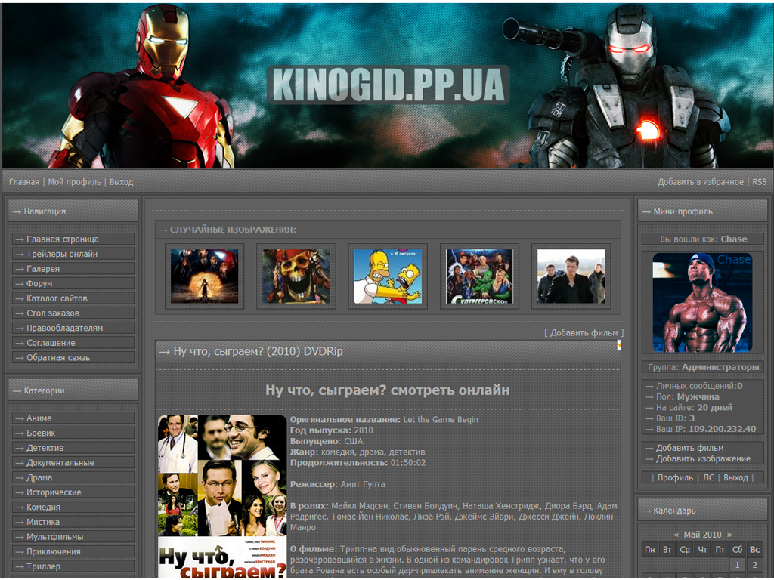
Task: Go to the previous month in the calendar
Action: click(676, 535)
